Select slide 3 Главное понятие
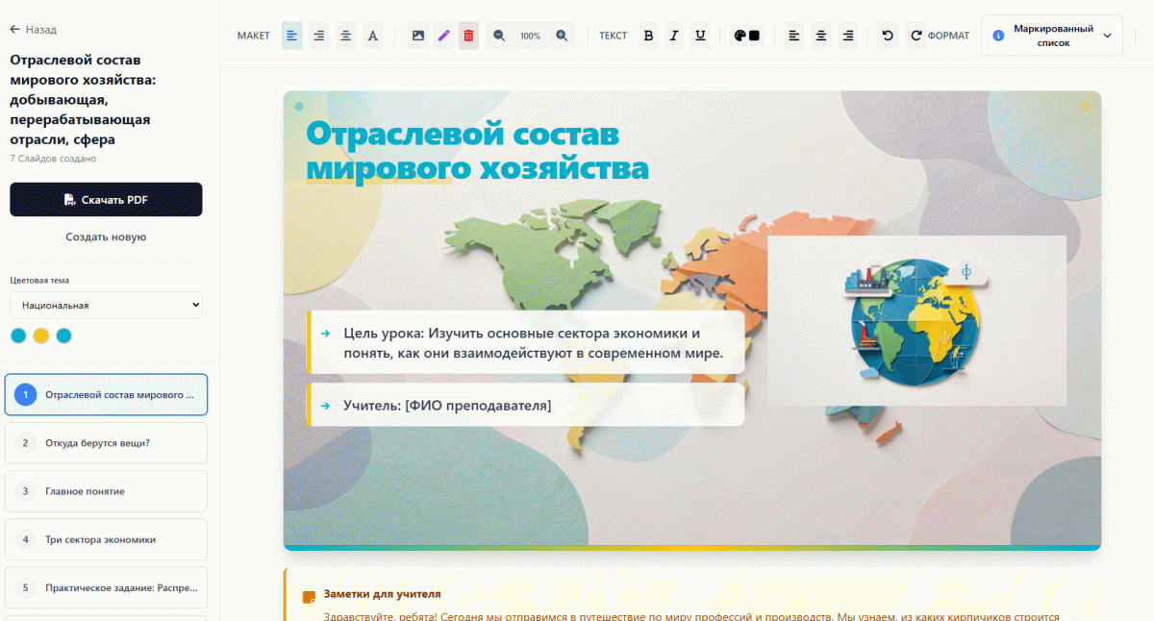The image size is (1154, 621). pos(106,491)
